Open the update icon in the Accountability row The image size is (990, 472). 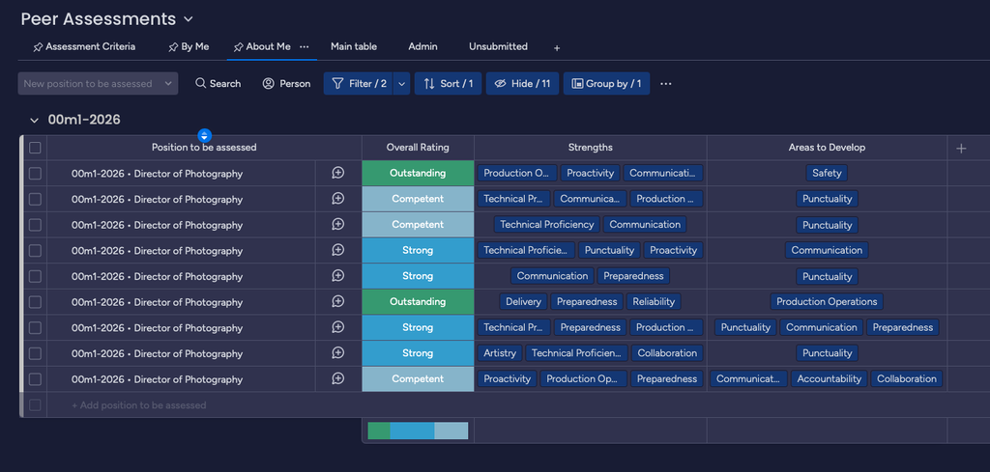pyautogui.click(x=337, y=378)
